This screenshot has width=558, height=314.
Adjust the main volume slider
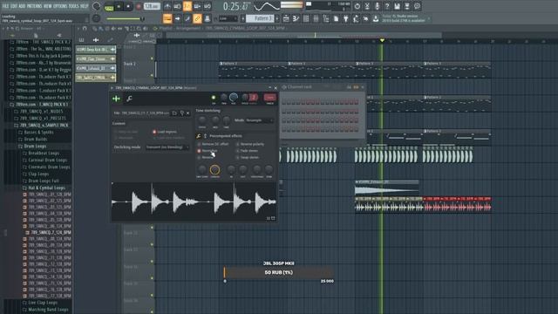click(x=125, y=19)
